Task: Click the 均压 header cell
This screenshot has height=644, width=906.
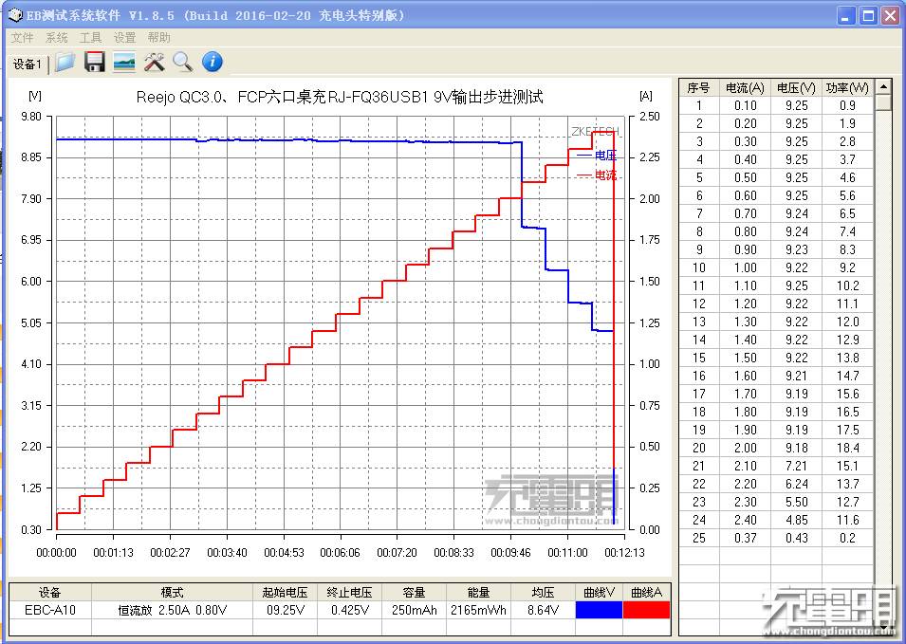Action: [544, 593]
